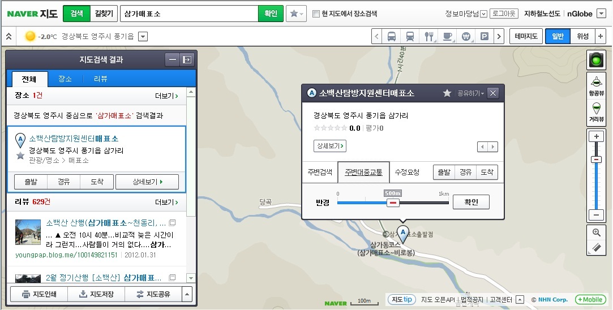Switch to 일반 map mode
The image size is (613, 310).
(558, 36)
